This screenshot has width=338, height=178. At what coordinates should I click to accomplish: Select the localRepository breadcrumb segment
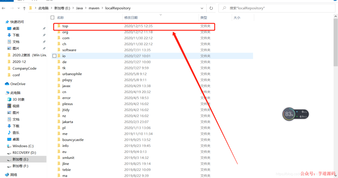click(x=118, y=8)
